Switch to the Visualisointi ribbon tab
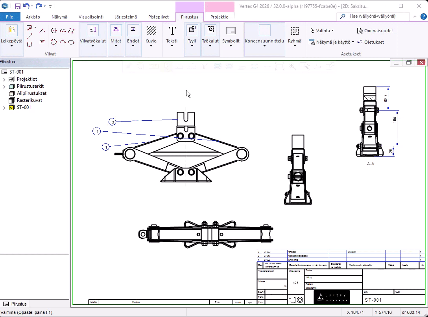 click(x=91, y=17)
